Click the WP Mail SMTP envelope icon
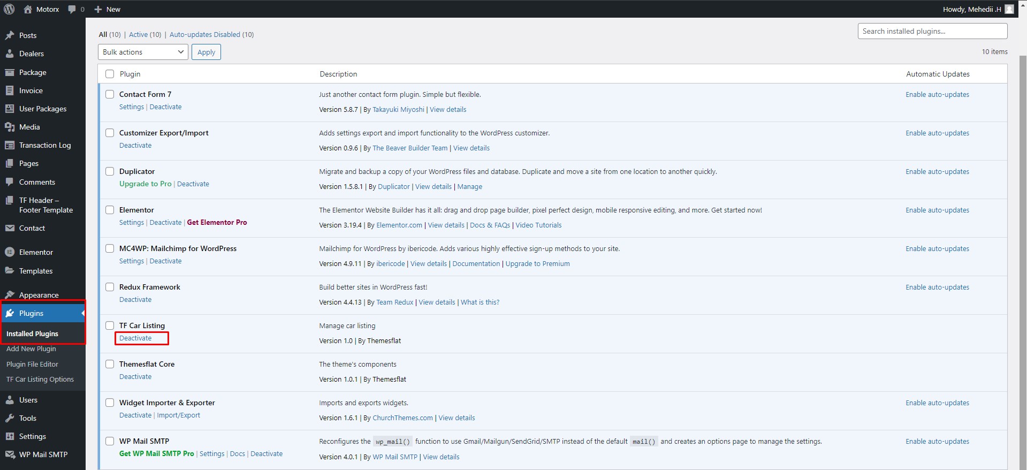This screenshot has width=1027, height=470. 10,454
